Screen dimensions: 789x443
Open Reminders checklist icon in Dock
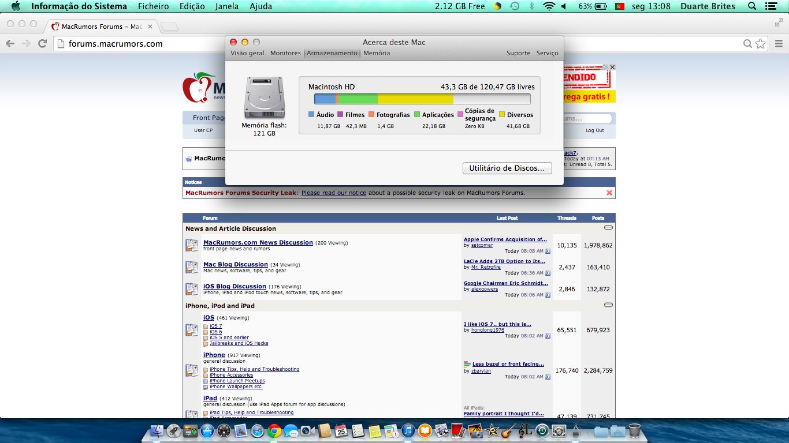click(358, 431)
